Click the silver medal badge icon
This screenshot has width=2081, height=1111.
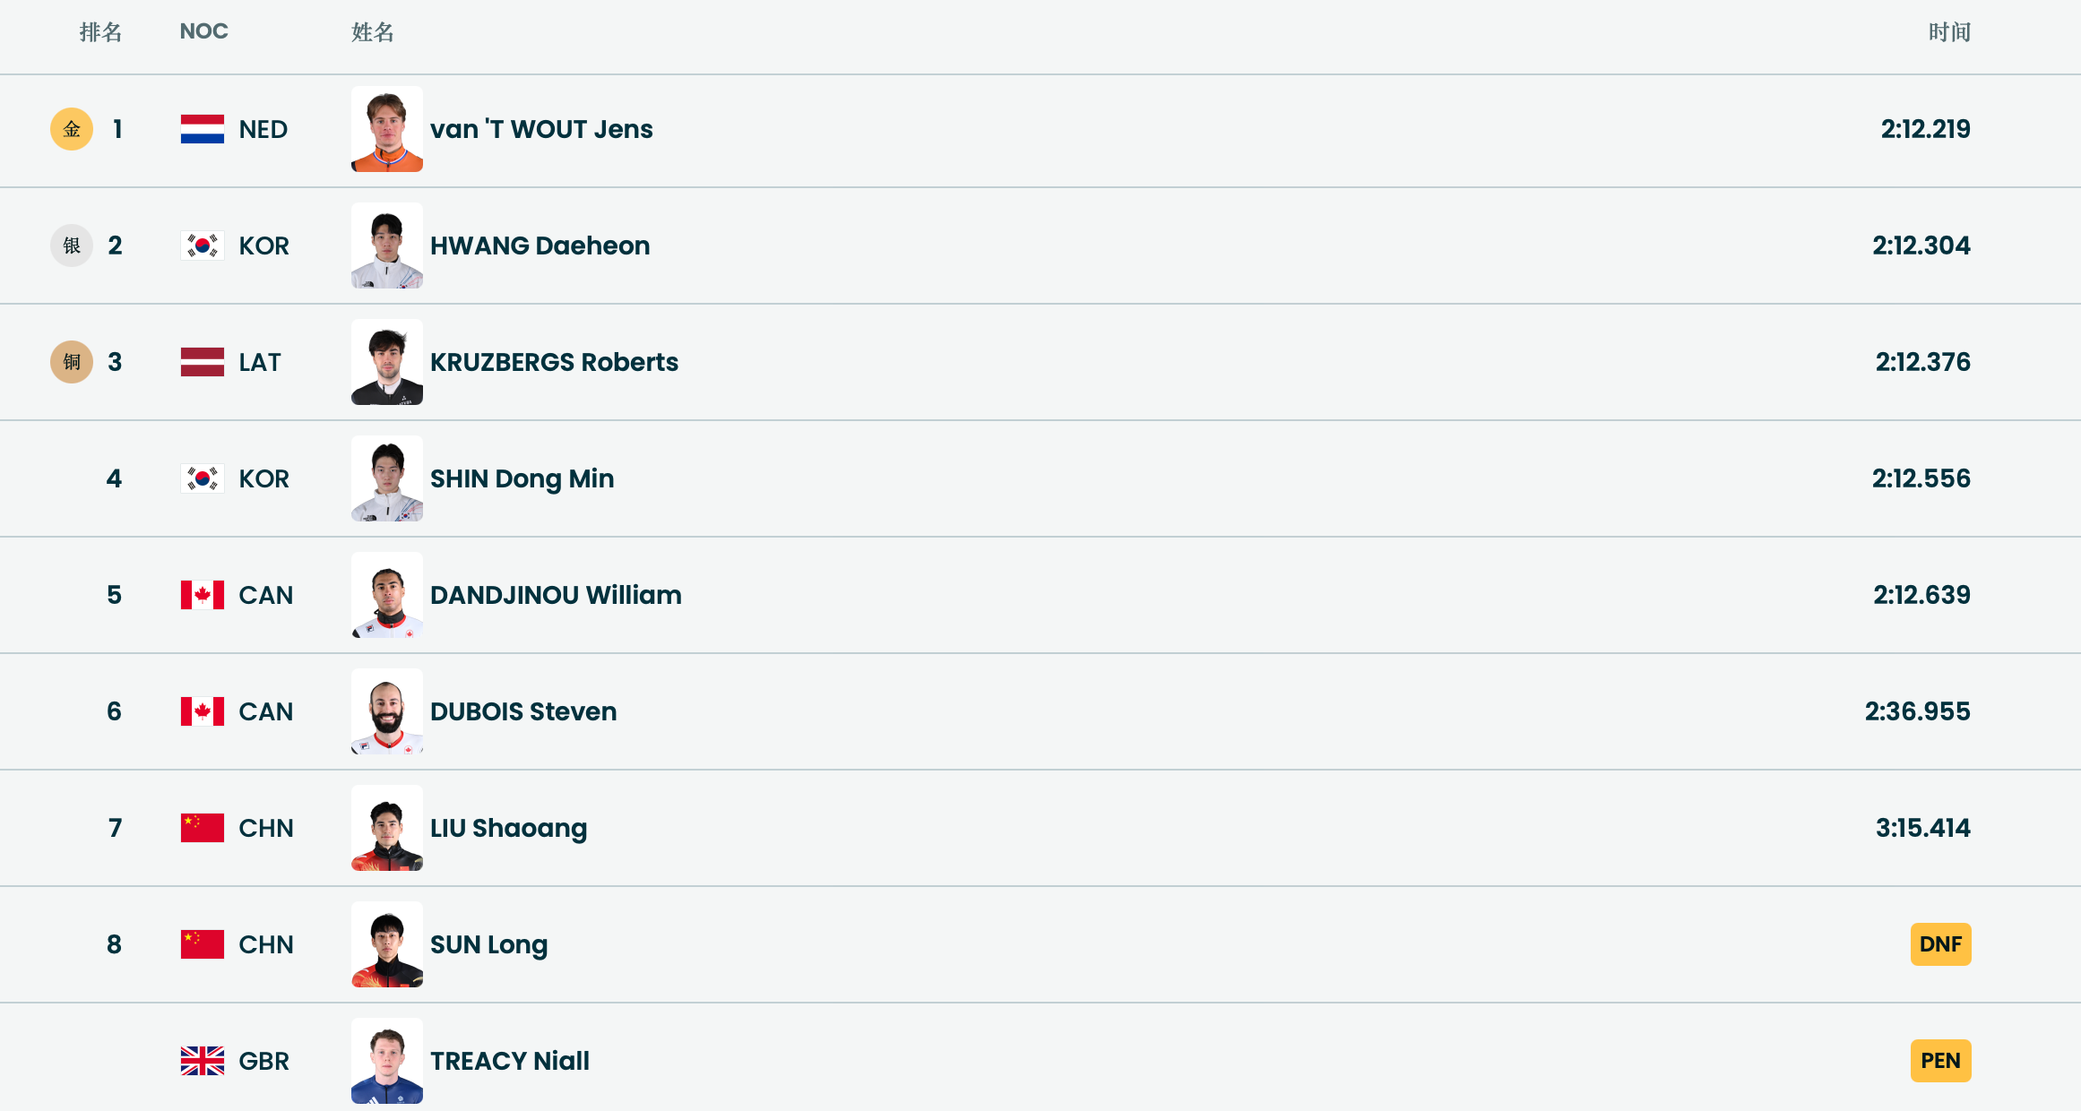[x=72, y=245]
